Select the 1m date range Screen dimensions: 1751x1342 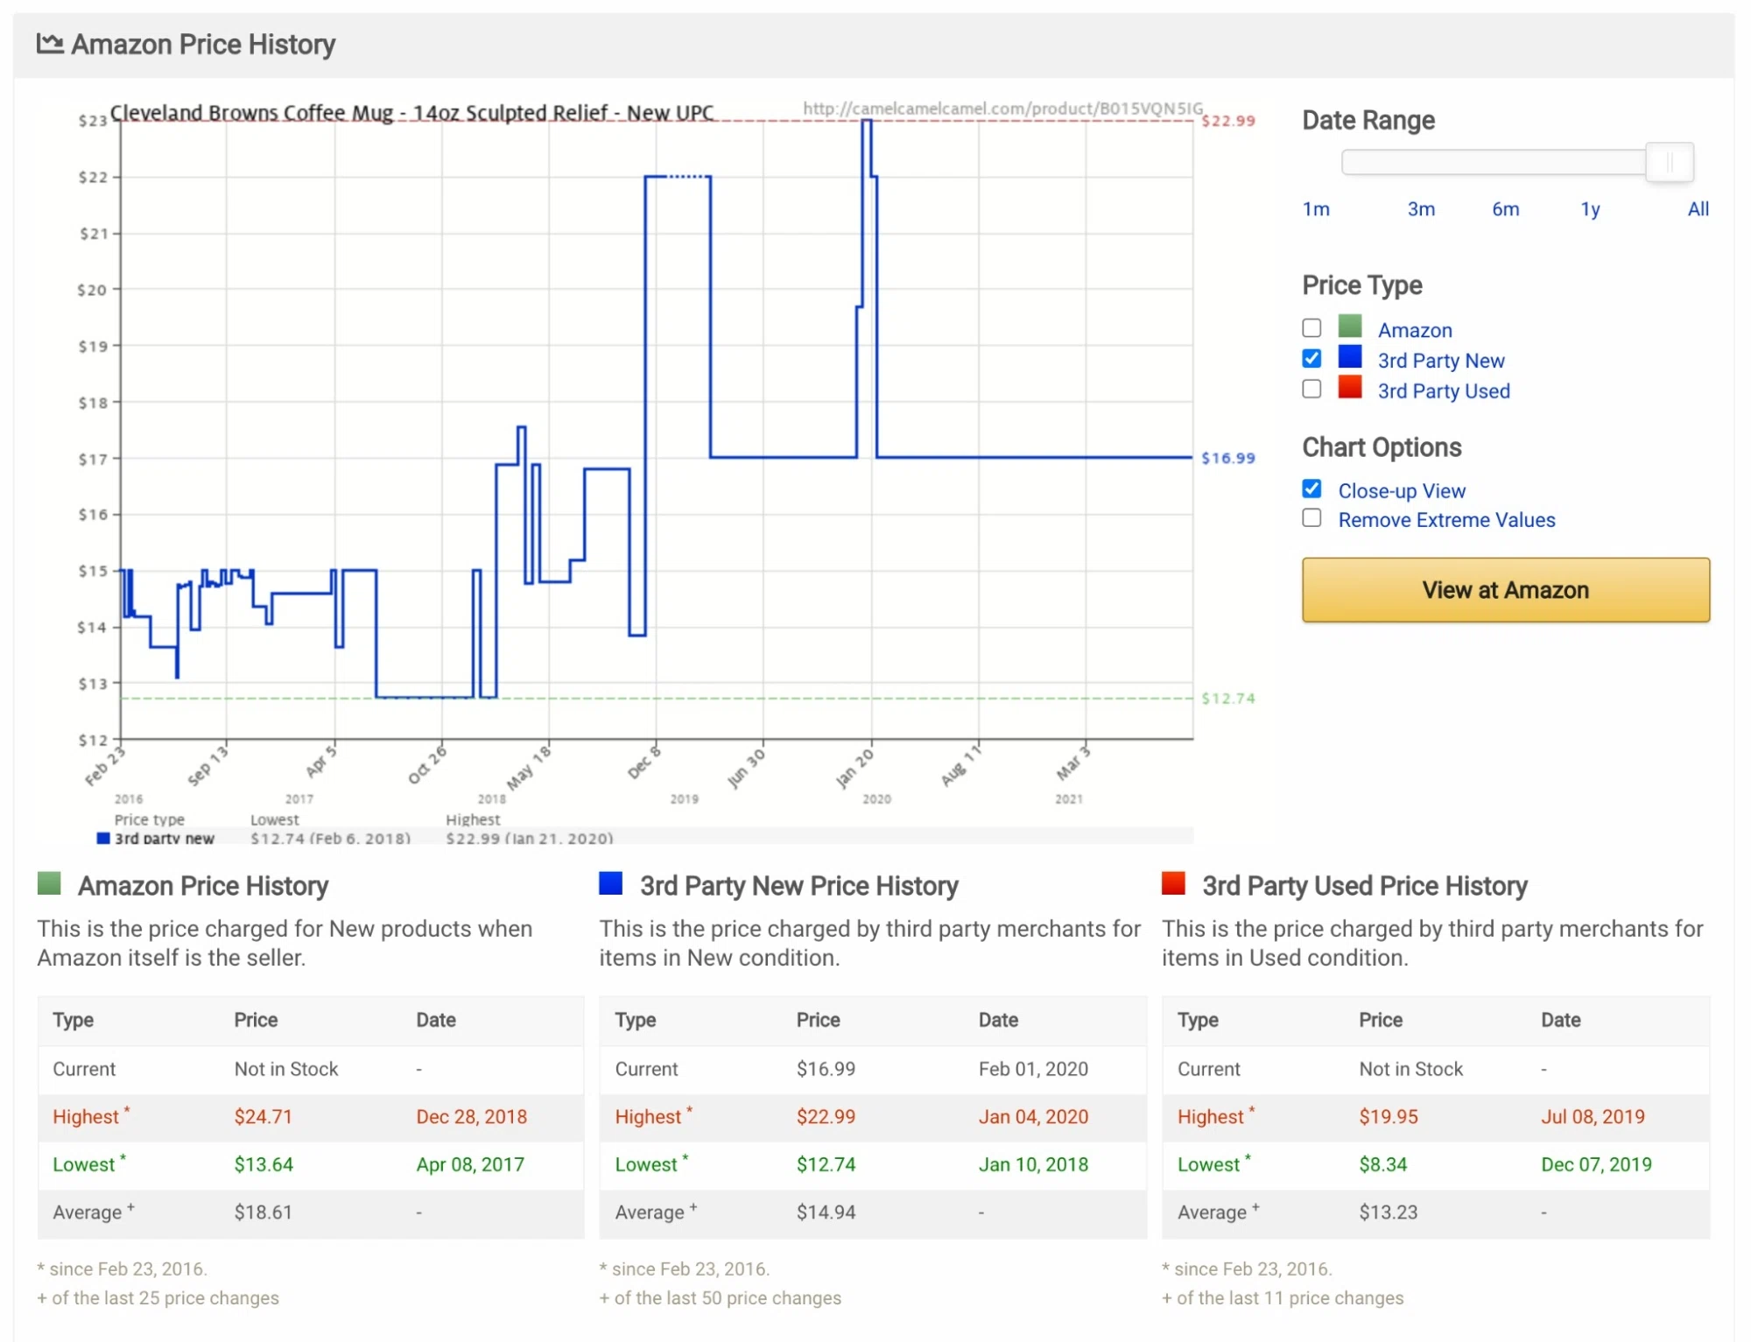pos(1316,209)
